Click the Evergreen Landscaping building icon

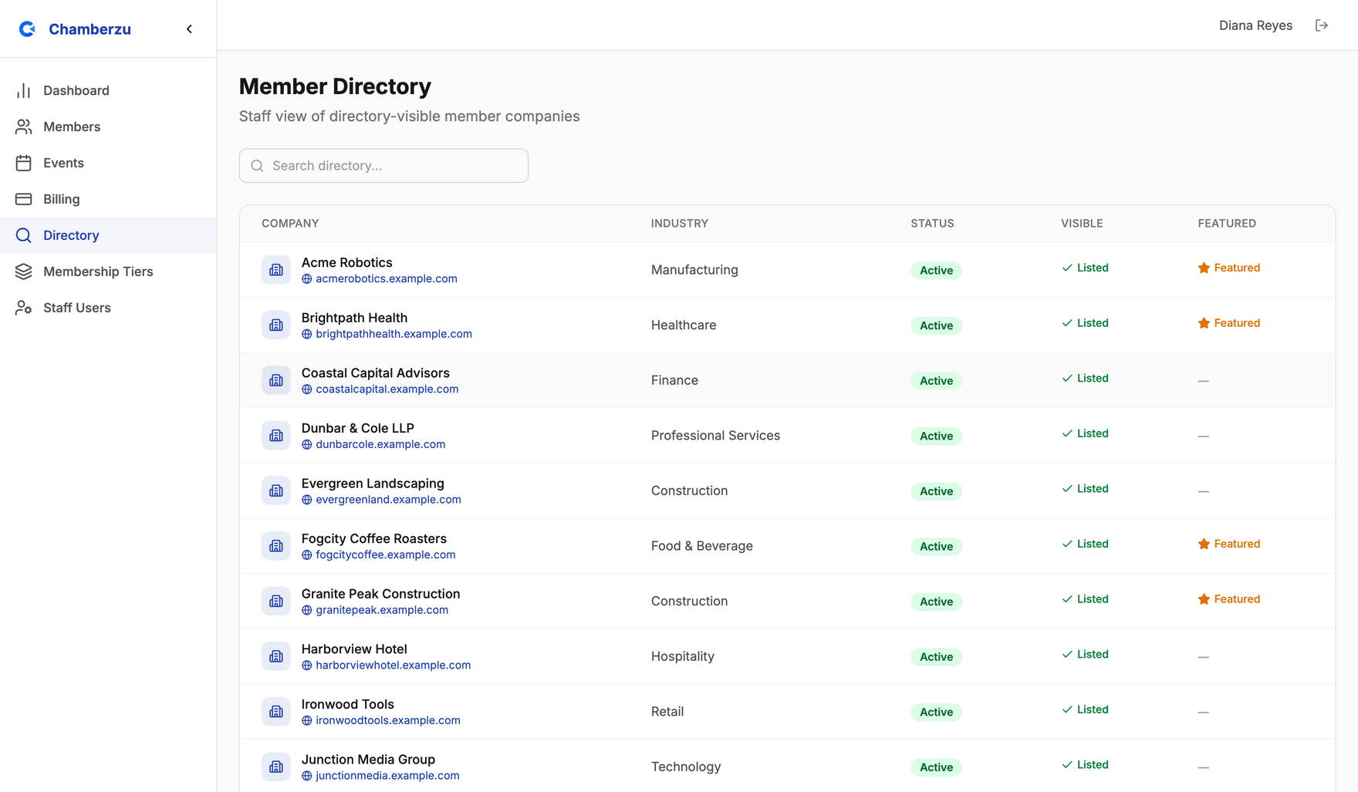pos(276,490)
